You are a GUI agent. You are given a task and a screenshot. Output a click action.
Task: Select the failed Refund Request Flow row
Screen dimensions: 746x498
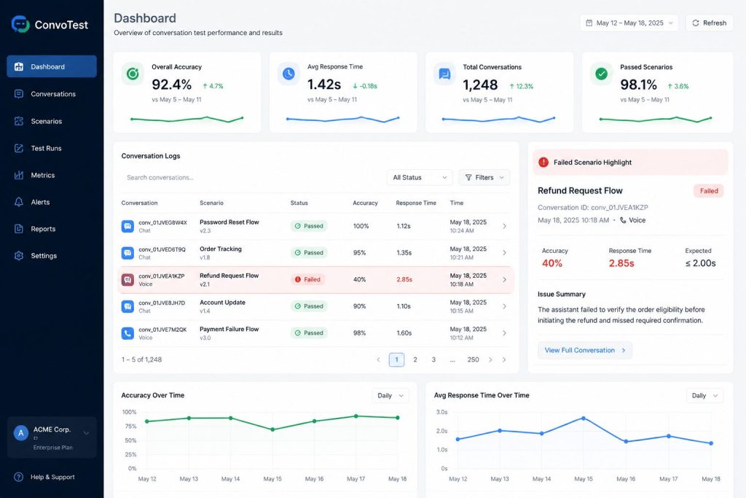(x=315, y=279)
